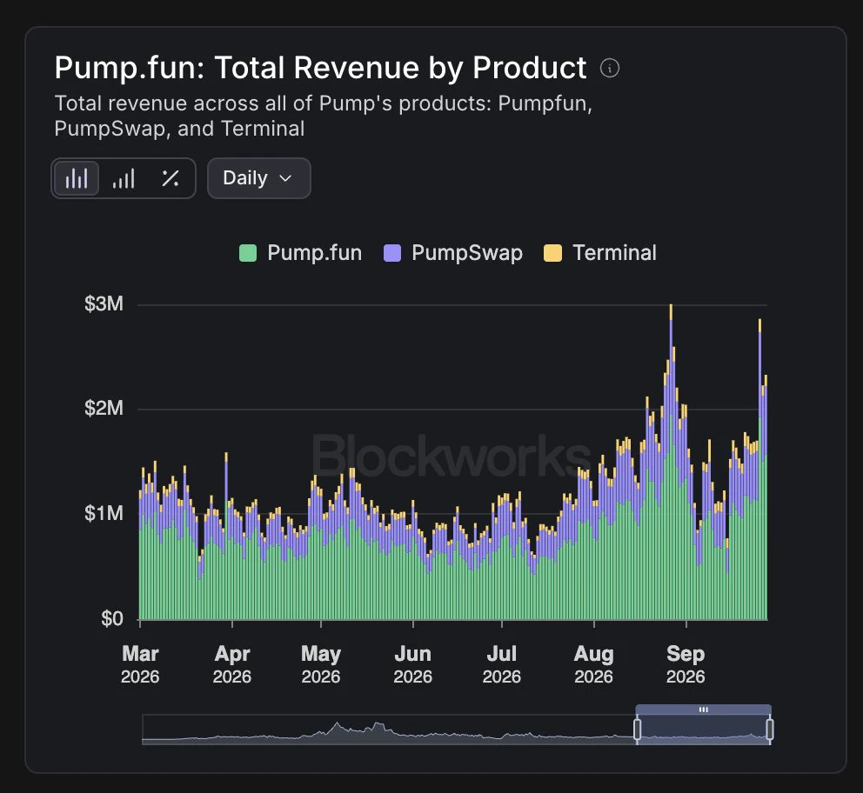Click the Aug 2026 axis label
Image resolution: width=863 pixels, height=793 pixels.
[594, 664]
